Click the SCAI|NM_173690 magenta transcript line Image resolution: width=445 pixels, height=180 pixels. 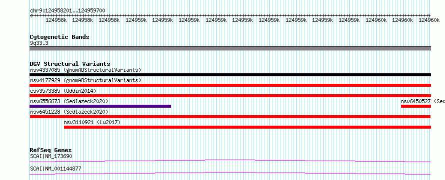coord(230,161)
